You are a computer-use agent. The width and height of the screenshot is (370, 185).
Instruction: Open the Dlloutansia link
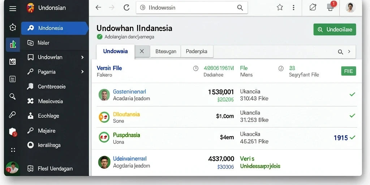click(126, 114)
